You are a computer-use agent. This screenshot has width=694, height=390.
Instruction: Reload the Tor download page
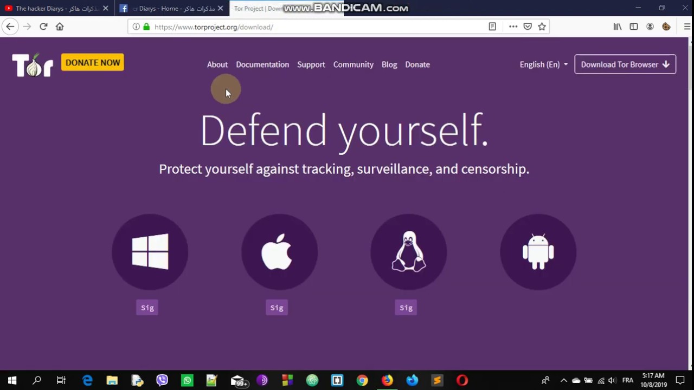coord(43,27)
